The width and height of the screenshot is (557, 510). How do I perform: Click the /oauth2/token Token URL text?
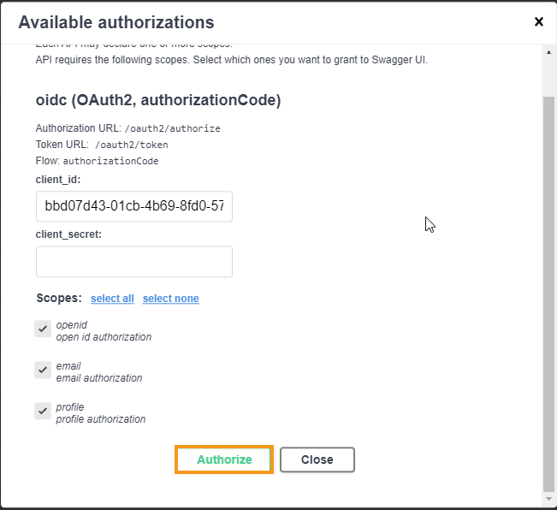point(131,145)
